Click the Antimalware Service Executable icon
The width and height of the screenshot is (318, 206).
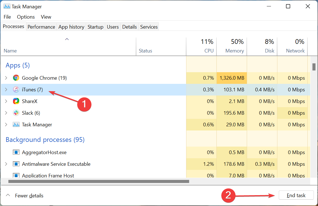(x=16, y=164)
